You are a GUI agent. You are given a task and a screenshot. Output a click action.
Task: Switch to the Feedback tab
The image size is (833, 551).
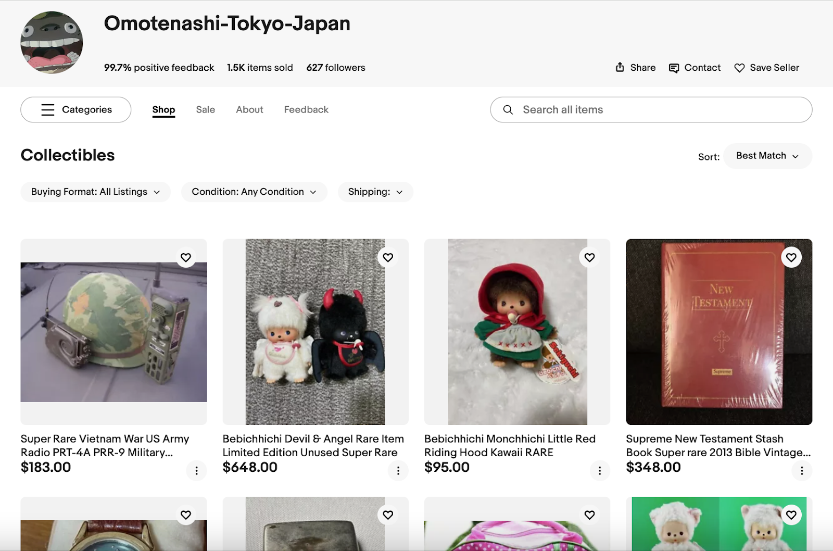tap(306, 109)
